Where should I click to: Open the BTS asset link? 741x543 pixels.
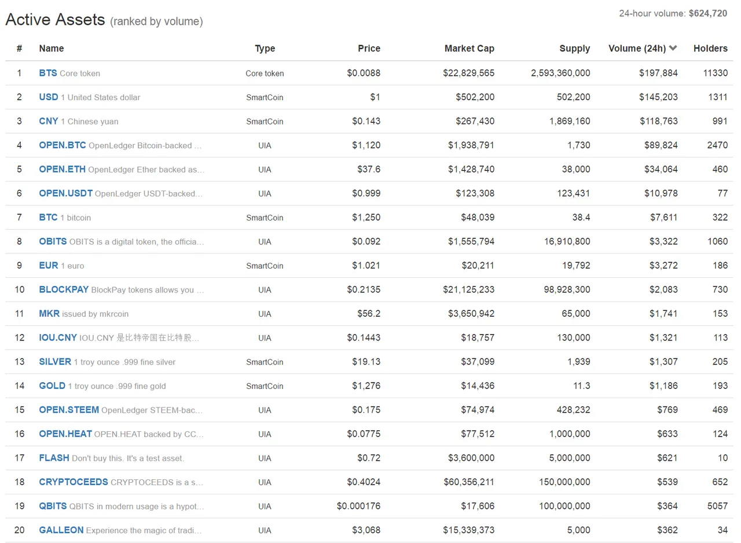(48, 73)
